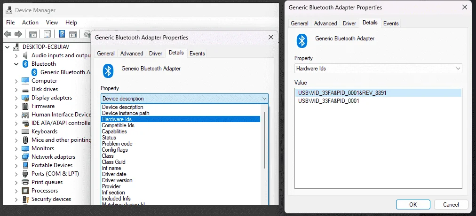Open General tab in left Properties dialog
The width and height of the screenshot is (476, 216).
click(x=106, y=54)
